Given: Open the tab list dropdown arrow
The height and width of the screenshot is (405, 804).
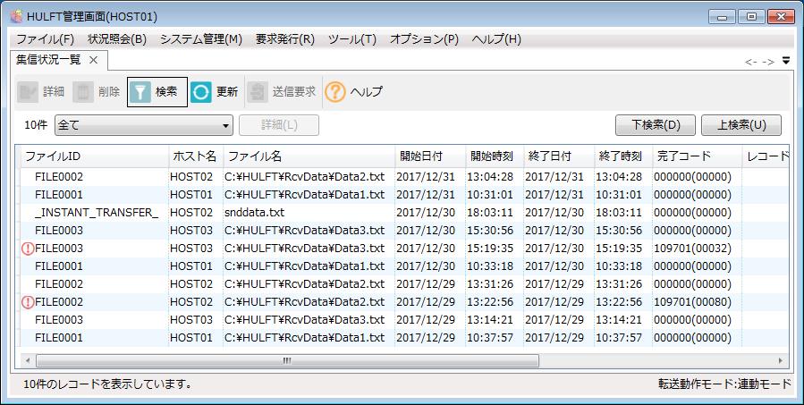Looking at the screenshot, I should click(x=786, y=61).
